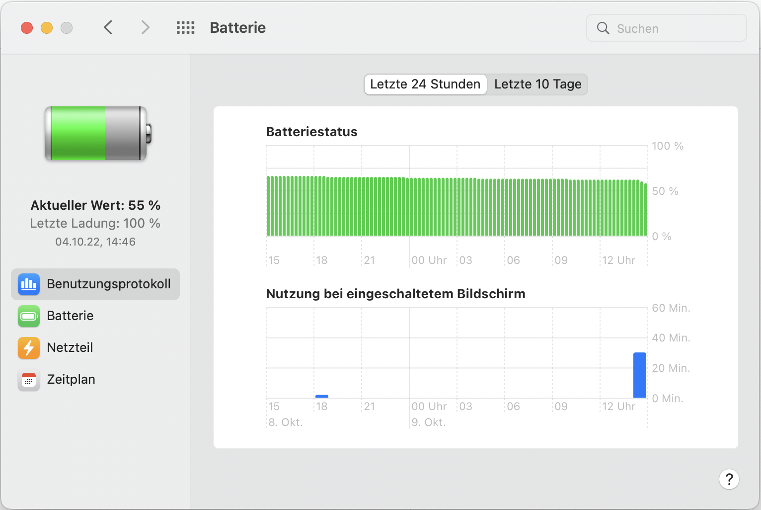Screen dimensions: 761x510
Task: Click the tall blue screen usage bar
Action: (640, 375)
